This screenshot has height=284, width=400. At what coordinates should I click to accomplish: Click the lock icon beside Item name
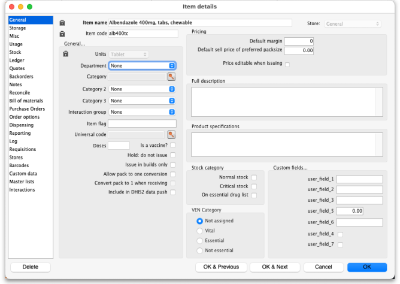62,23
